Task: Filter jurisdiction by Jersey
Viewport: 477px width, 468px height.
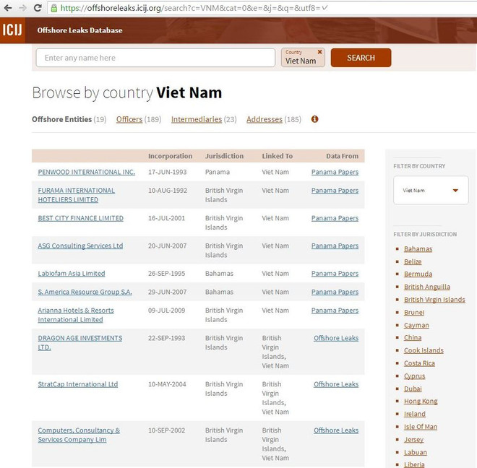Action: click(413, 440)
